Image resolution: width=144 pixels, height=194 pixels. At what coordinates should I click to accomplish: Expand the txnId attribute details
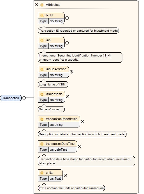click(67, 18)
